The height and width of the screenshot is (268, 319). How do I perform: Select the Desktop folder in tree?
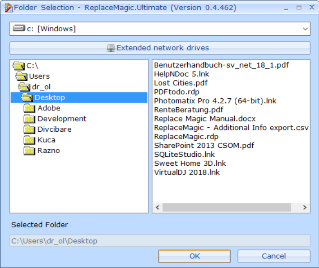(50, 97)
